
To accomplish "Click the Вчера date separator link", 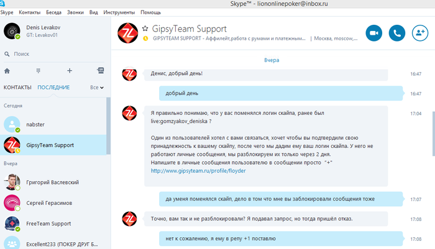I will point(272,60).
